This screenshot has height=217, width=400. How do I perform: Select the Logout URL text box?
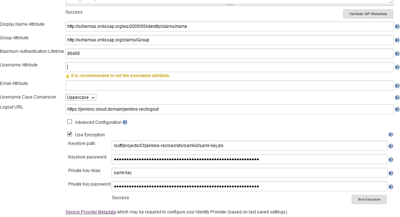tap(229, 109)
